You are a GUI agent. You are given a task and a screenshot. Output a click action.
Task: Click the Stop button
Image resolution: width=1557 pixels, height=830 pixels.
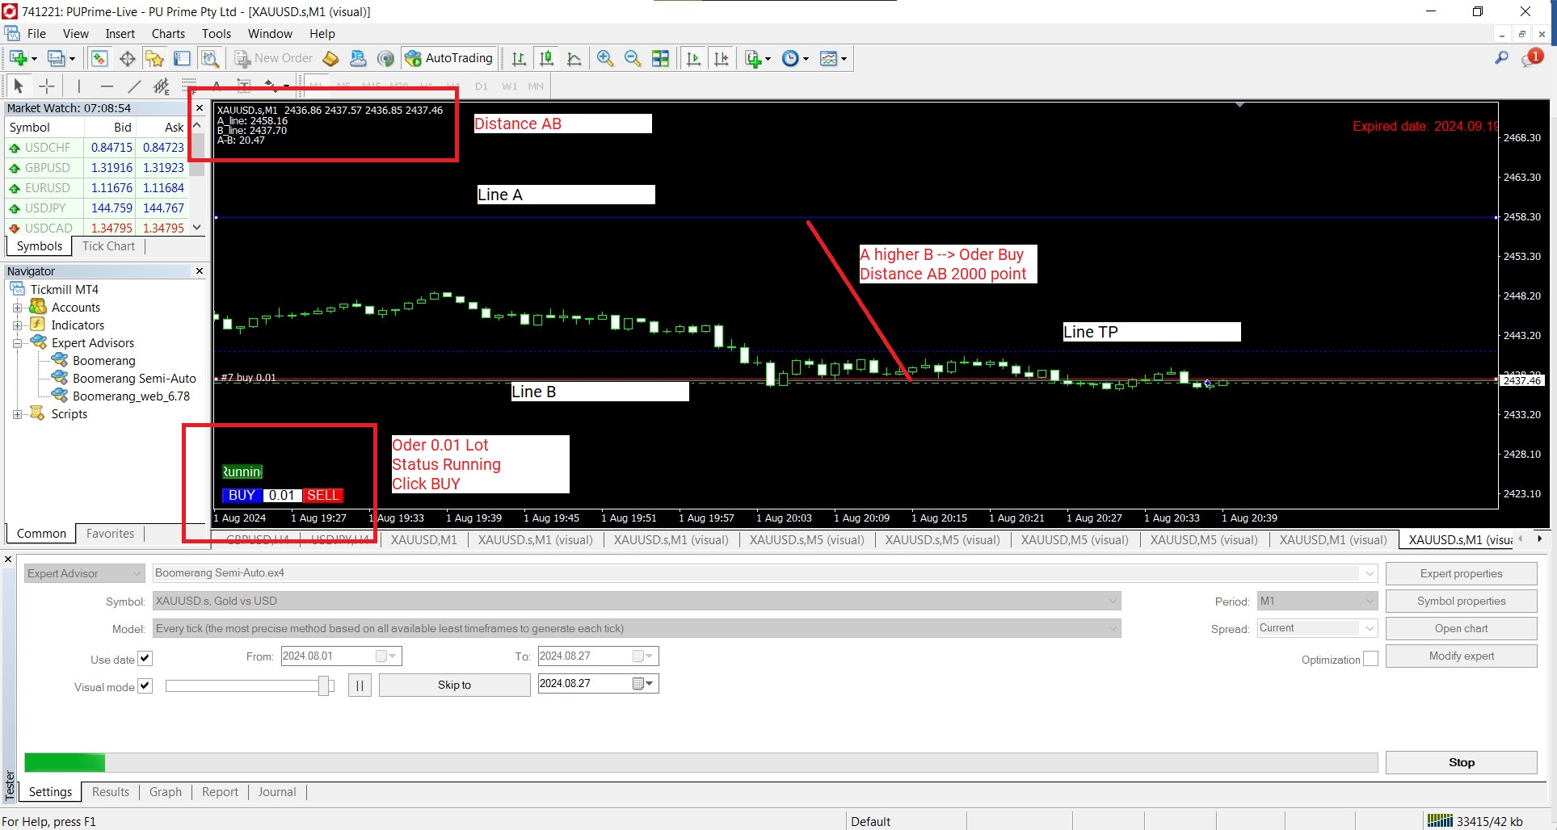(x=1461, y=762)
